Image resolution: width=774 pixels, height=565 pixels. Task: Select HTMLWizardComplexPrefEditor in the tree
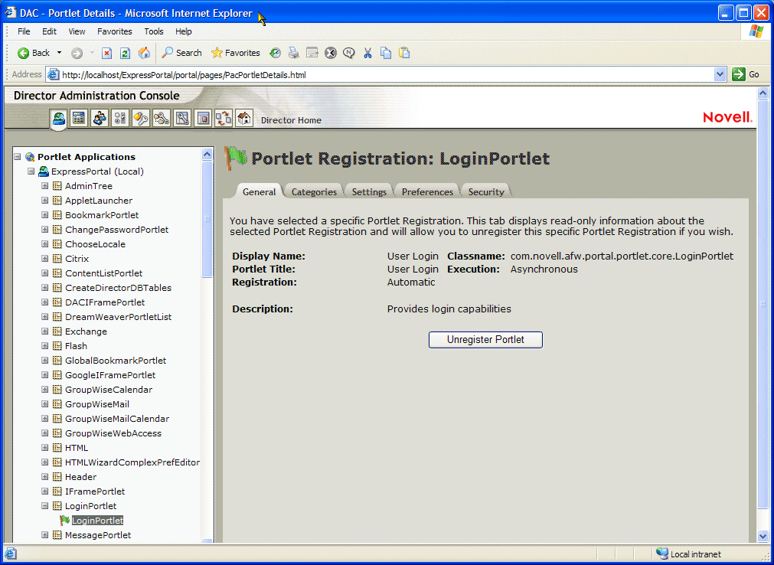coord(132,462)
